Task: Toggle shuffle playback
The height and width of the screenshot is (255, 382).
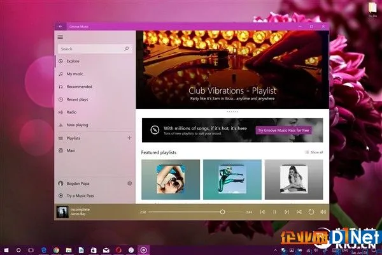Action: click(x=299, y=212)
